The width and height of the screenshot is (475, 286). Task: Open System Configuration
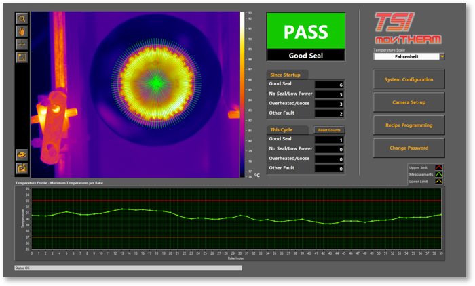click(408, 79)
